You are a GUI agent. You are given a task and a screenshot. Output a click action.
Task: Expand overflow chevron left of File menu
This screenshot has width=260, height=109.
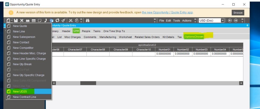[x=155, y=20]
